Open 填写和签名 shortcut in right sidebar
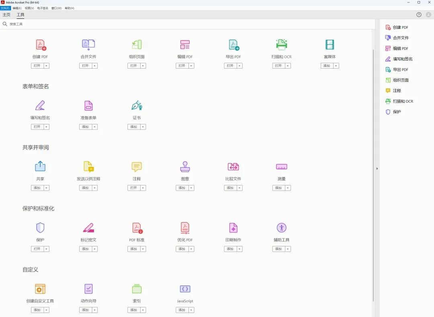The width and height of the screenshot is (434, 317). pos(399,59)
